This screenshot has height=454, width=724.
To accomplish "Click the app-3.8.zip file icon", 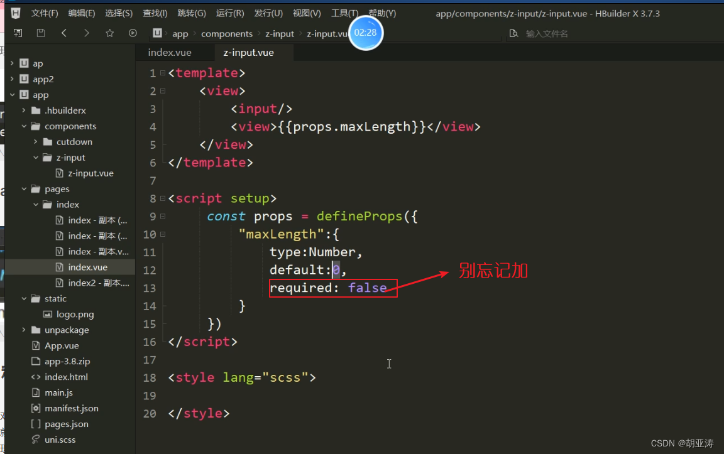I will tap(36, 361).
